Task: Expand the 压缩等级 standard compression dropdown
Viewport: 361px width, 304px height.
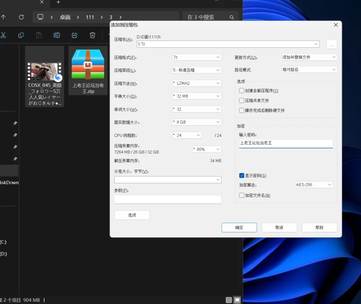Action: [197, 70]
